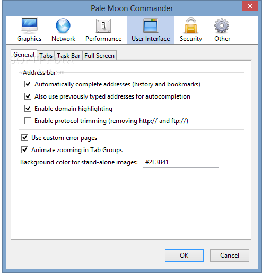
Task: Disable domain highlighting checkbox
Action: tap(28, 109)
